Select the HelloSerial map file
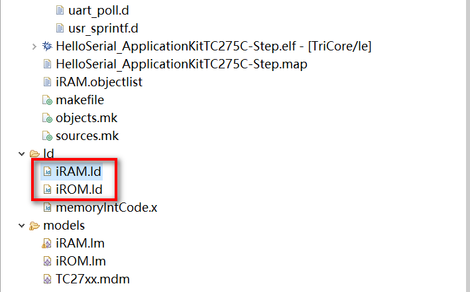 coord(182,64)
